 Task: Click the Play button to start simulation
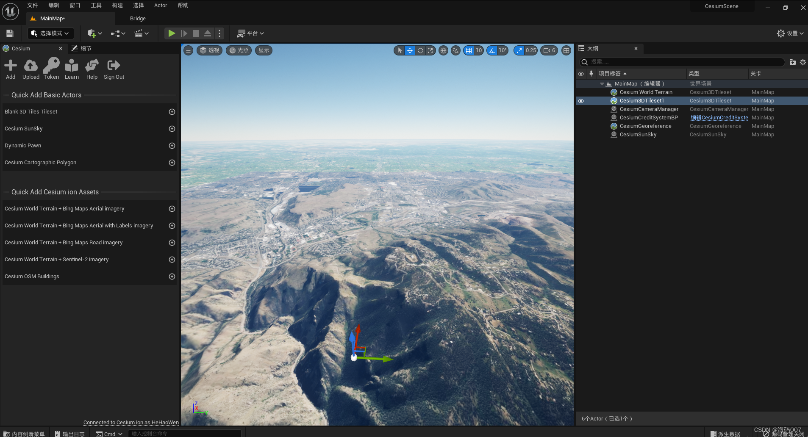(171, 33)
